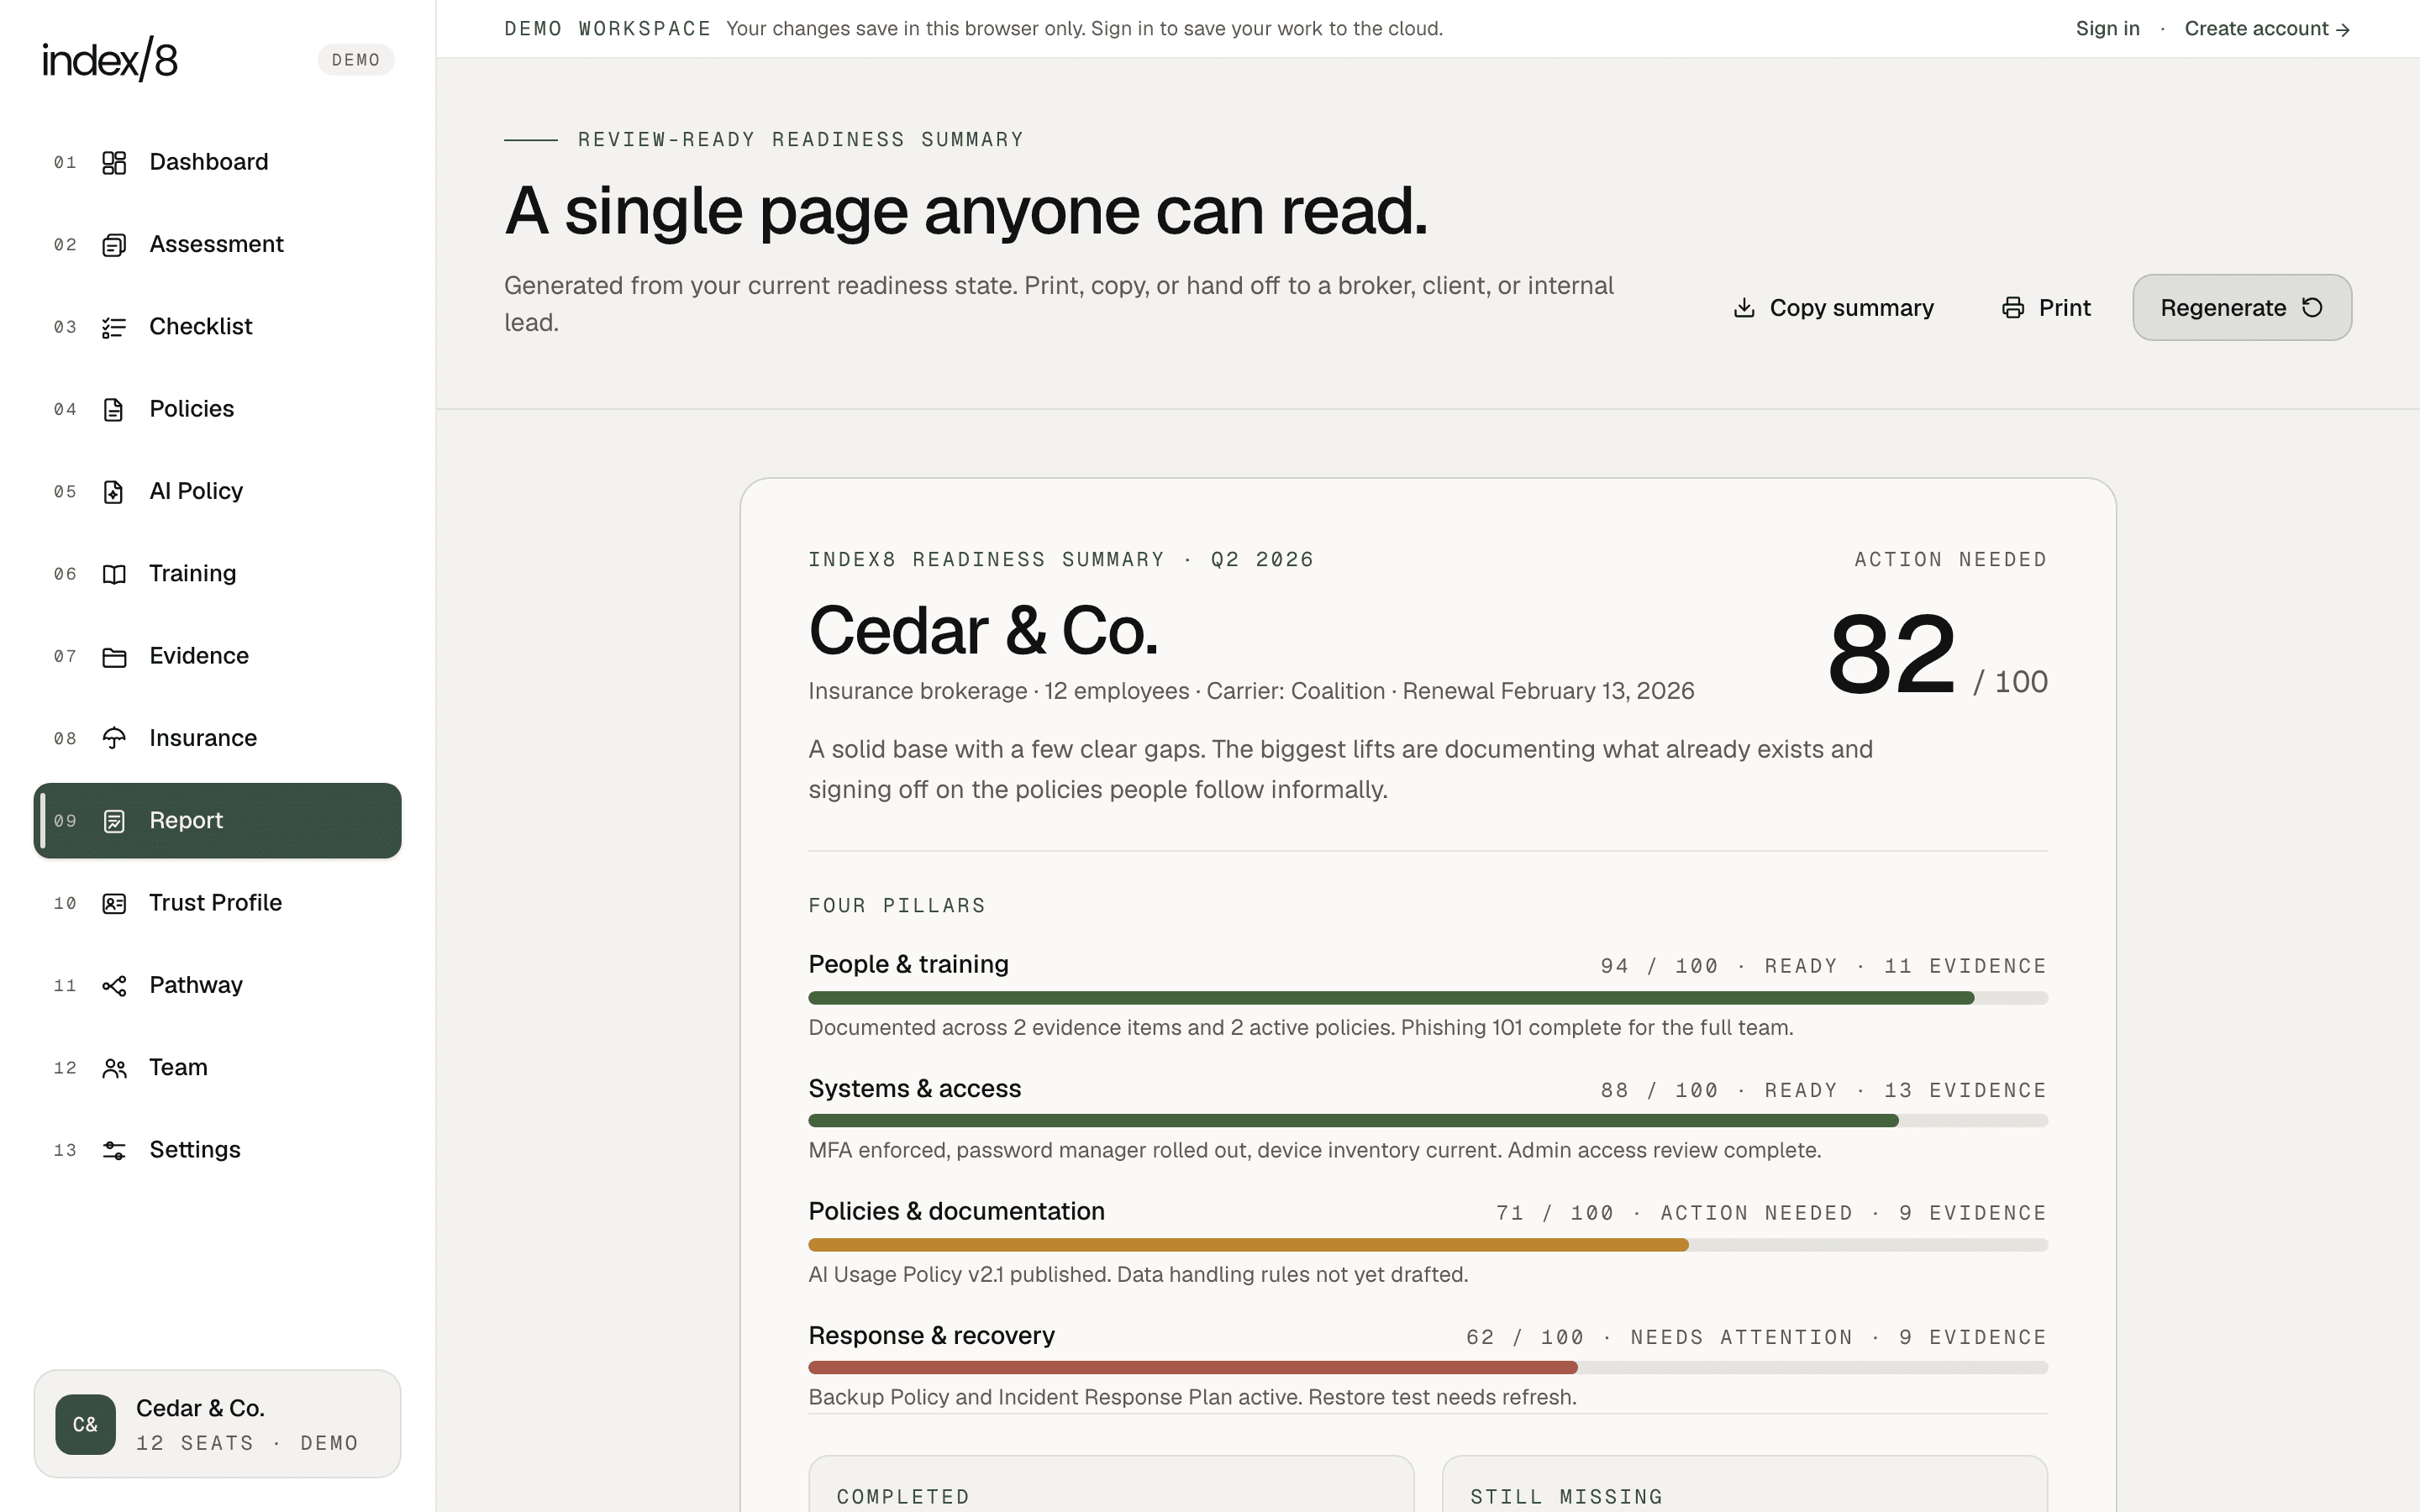This screenshot has width=2420, height=1512.
Task: Click the Dashboard grid icon
Action: coord(114,162)
